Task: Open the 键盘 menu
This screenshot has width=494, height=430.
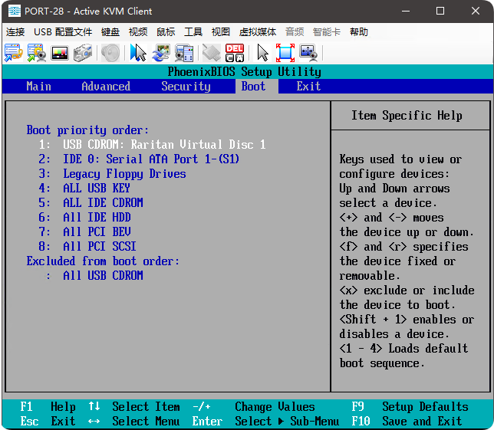Action: click(110, 31)
